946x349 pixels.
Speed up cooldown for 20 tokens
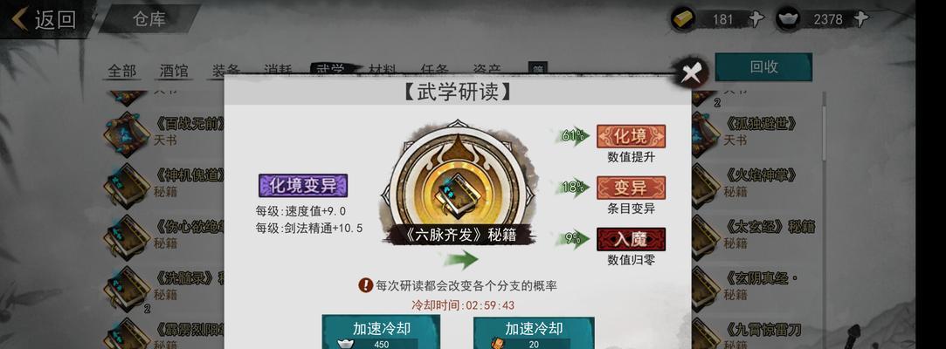(534, 332)
